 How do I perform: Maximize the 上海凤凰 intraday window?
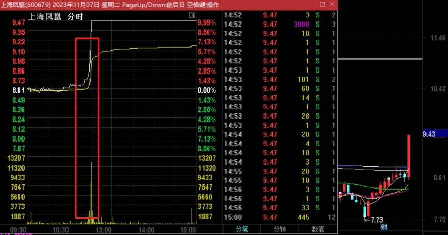pyautogui.click(x=322, y=4)
